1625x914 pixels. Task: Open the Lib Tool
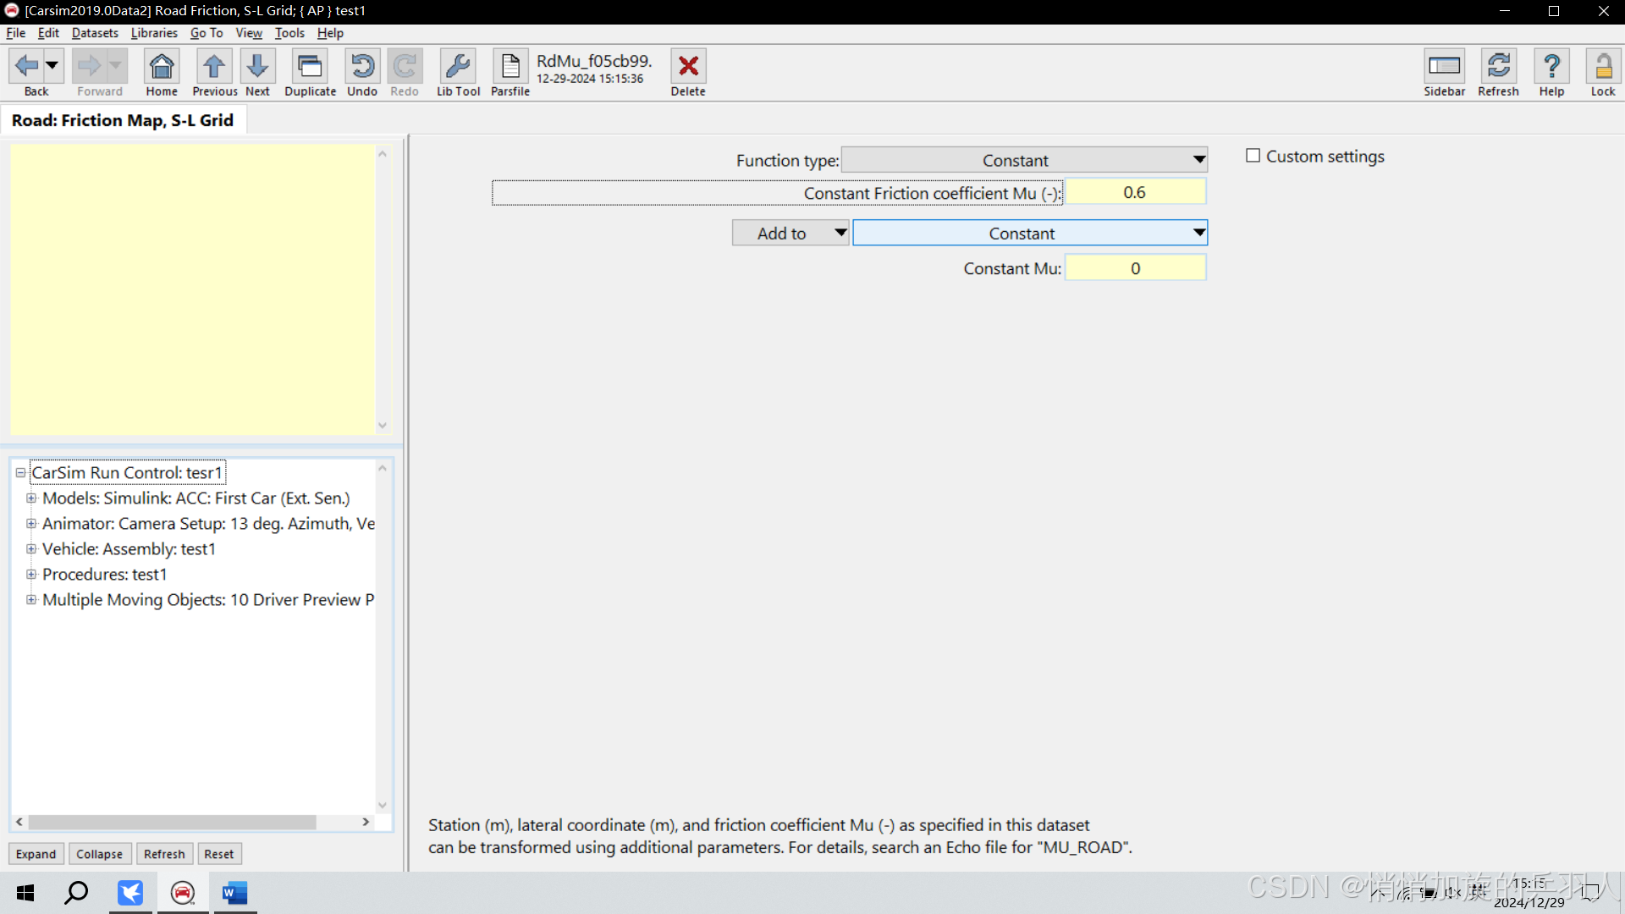coord(458,67)
